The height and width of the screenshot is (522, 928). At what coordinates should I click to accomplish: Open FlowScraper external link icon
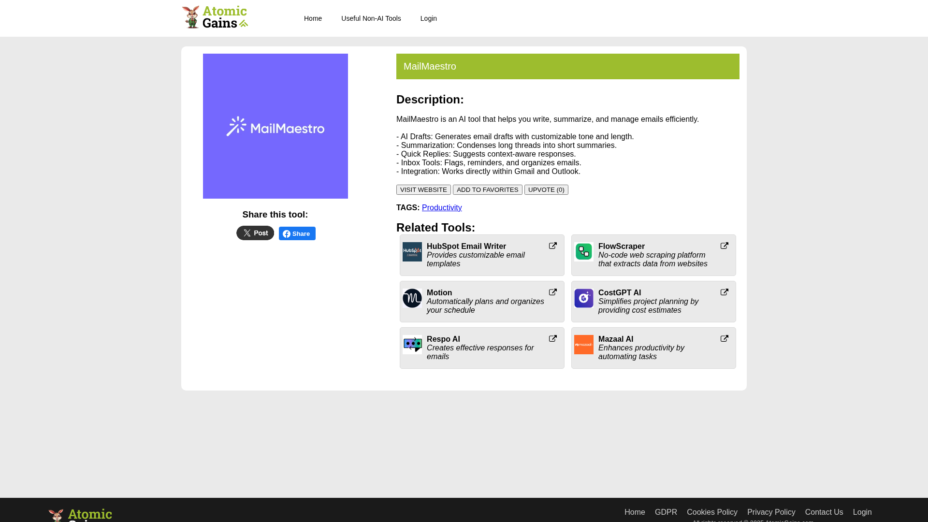[725, 246]
